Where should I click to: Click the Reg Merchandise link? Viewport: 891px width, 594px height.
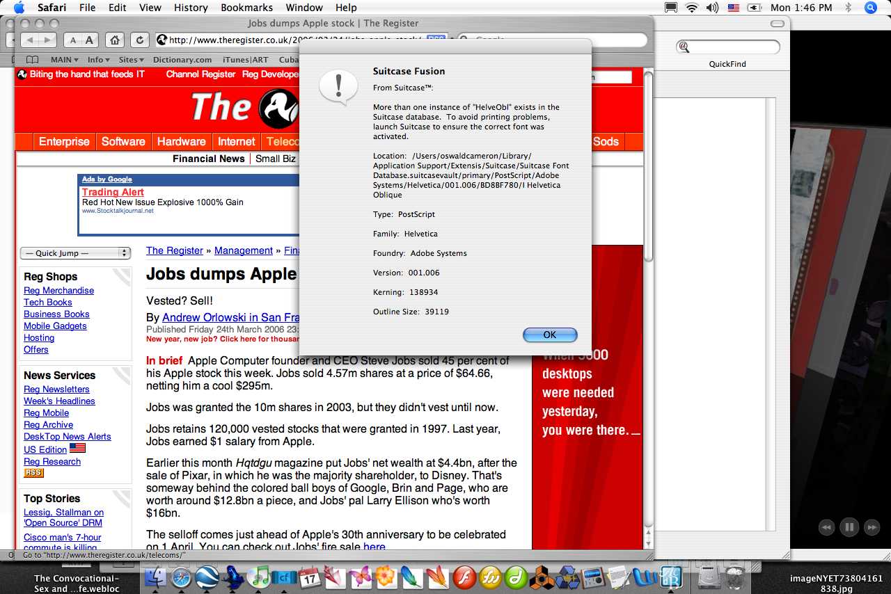[x=58, y=290]
